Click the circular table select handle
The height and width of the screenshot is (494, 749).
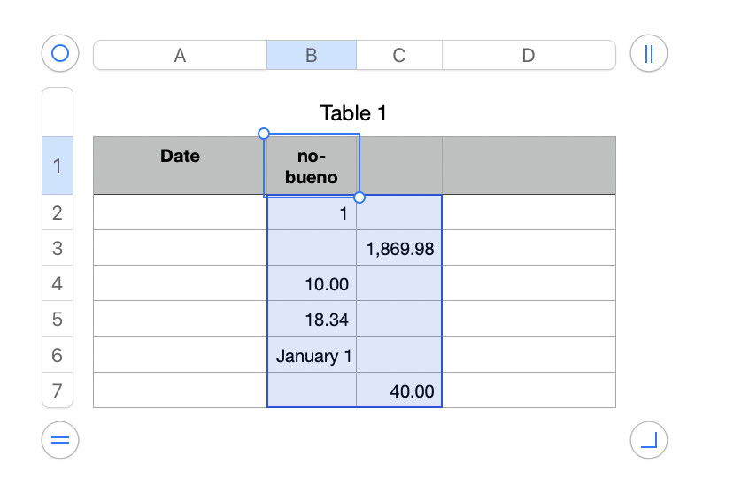[60, 54]
